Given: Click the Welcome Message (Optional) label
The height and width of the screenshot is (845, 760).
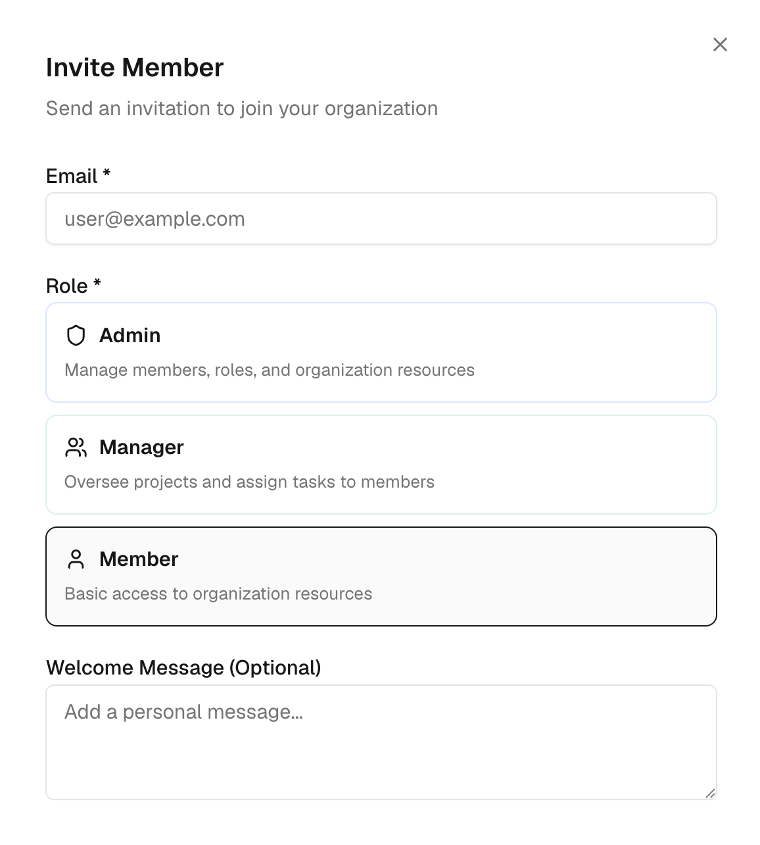Looking at the screenshot, I should tap(183, 667).
